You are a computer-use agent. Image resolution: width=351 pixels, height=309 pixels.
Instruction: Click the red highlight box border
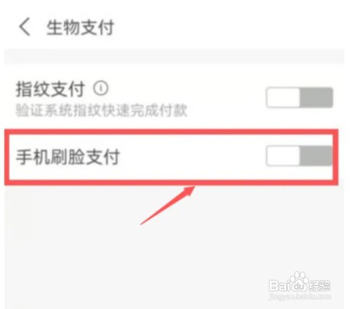pyautogui.click(x=171, y=132)
